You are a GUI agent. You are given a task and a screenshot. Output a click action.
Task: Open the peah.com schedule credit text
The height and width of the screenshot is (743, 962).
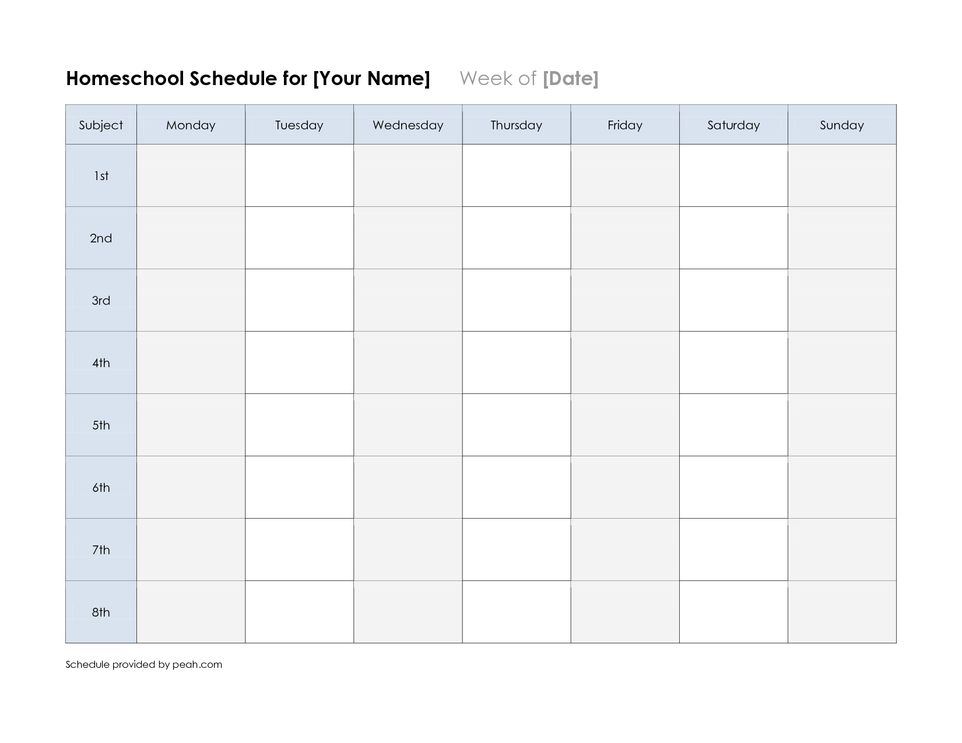[143, 664]
